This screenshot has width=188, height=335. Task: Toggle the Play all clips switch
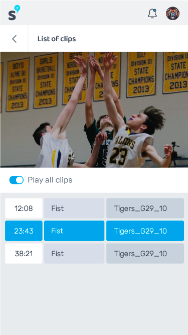click(17, 180)
